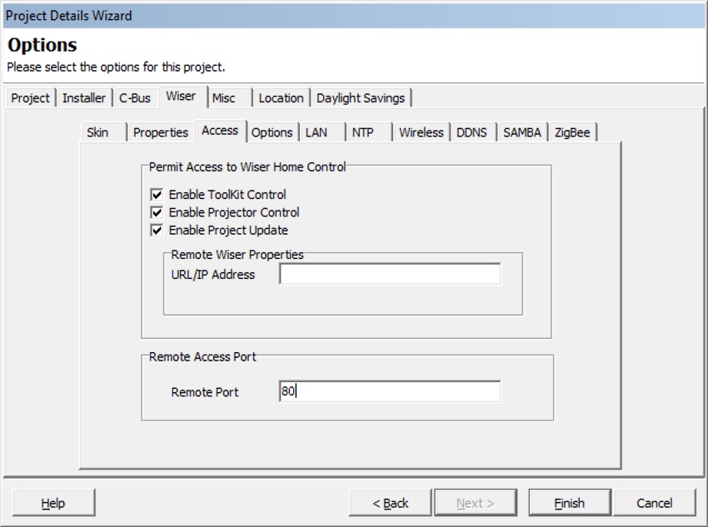Click the Remote Port label

(205, 392)
